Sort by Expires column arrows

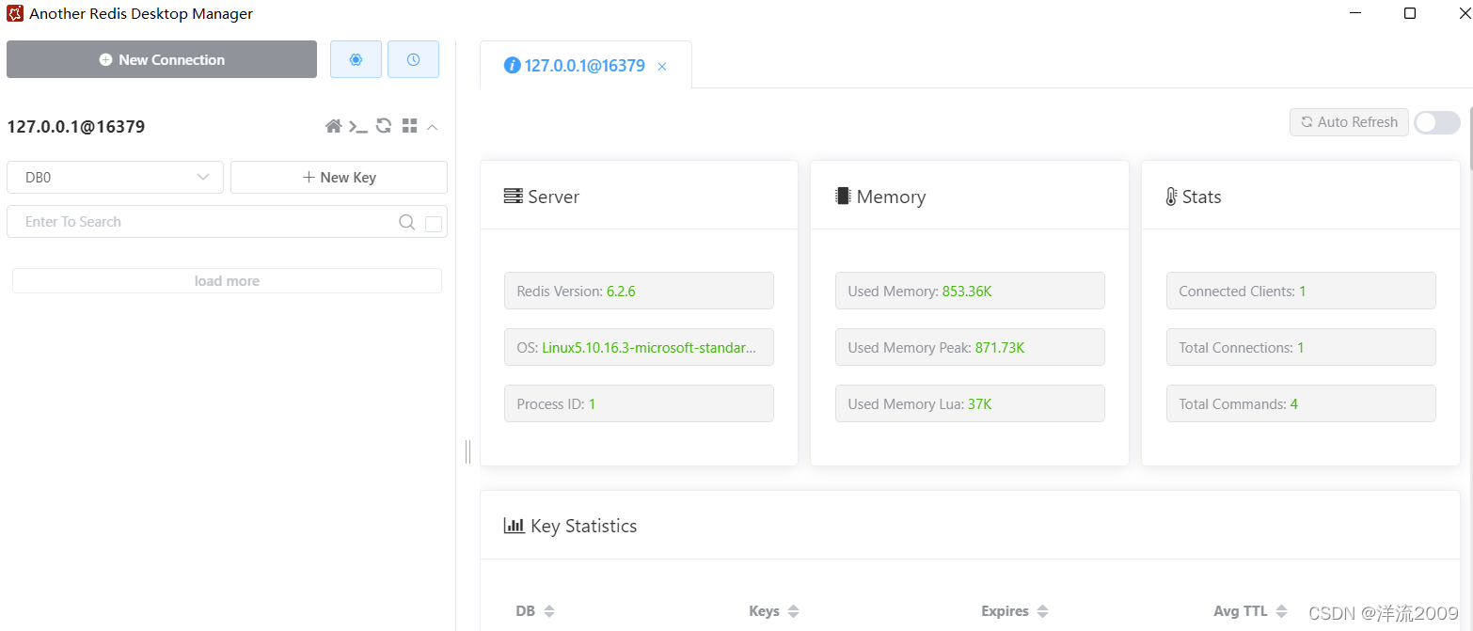(1042, 611)
